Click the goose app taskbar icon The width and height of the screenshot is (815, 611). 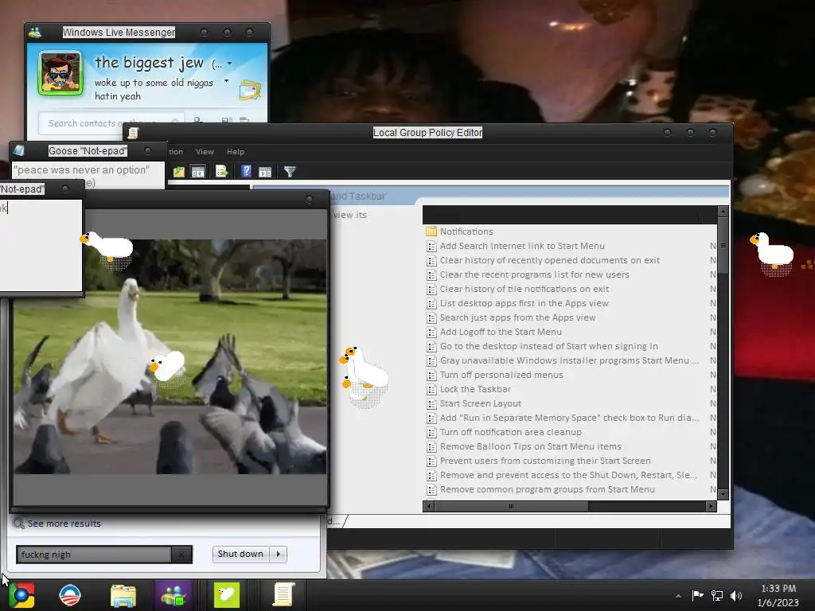[227, 595]
